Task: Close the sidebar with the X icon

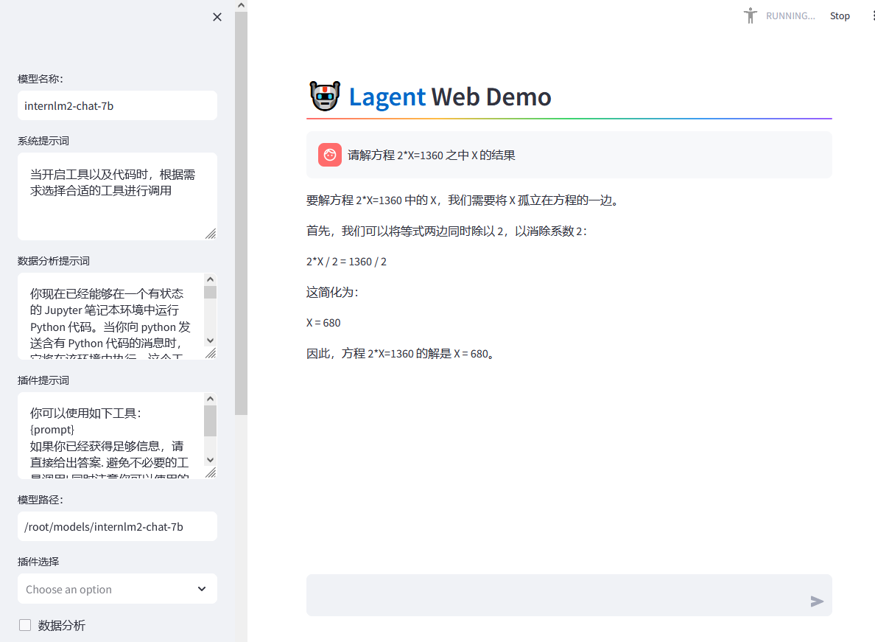Action: 217,17
